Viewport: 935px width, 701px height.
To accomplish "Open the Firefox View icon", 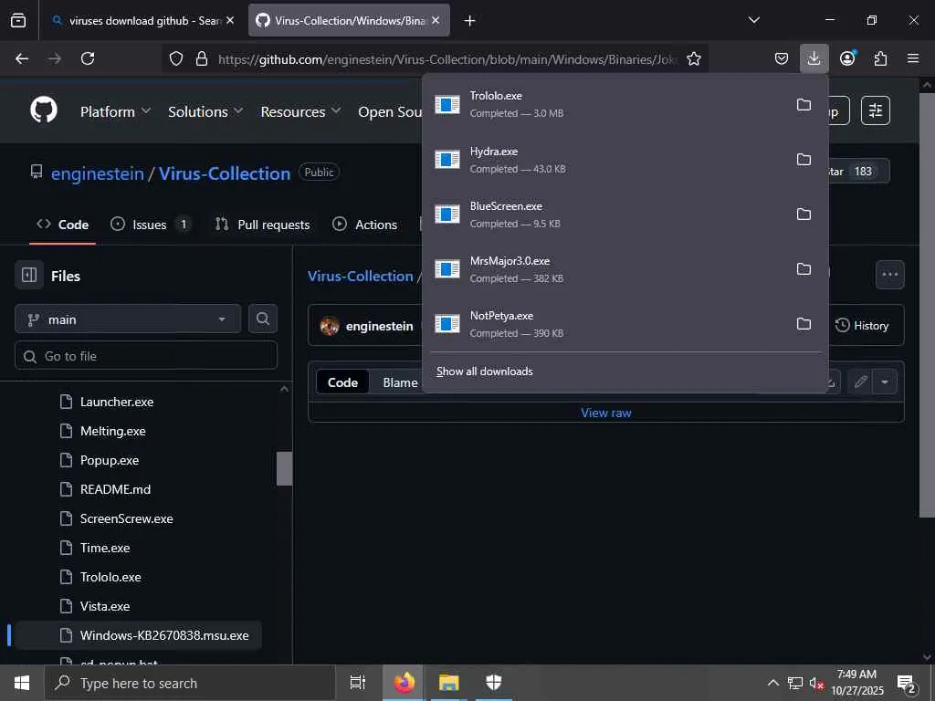I will pyautogui.click(x=18, y=20).
